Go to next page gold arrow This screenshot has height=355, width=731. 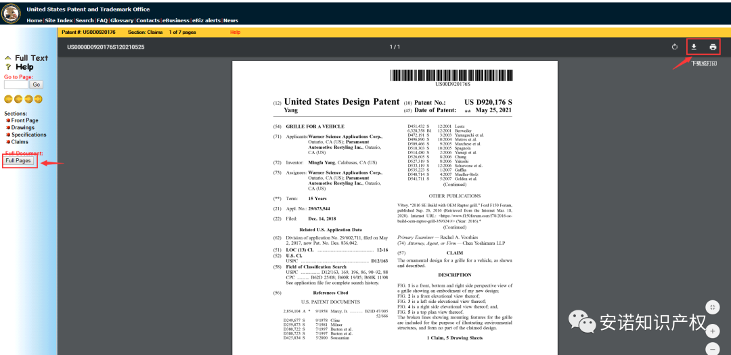(x=28, y=99)
